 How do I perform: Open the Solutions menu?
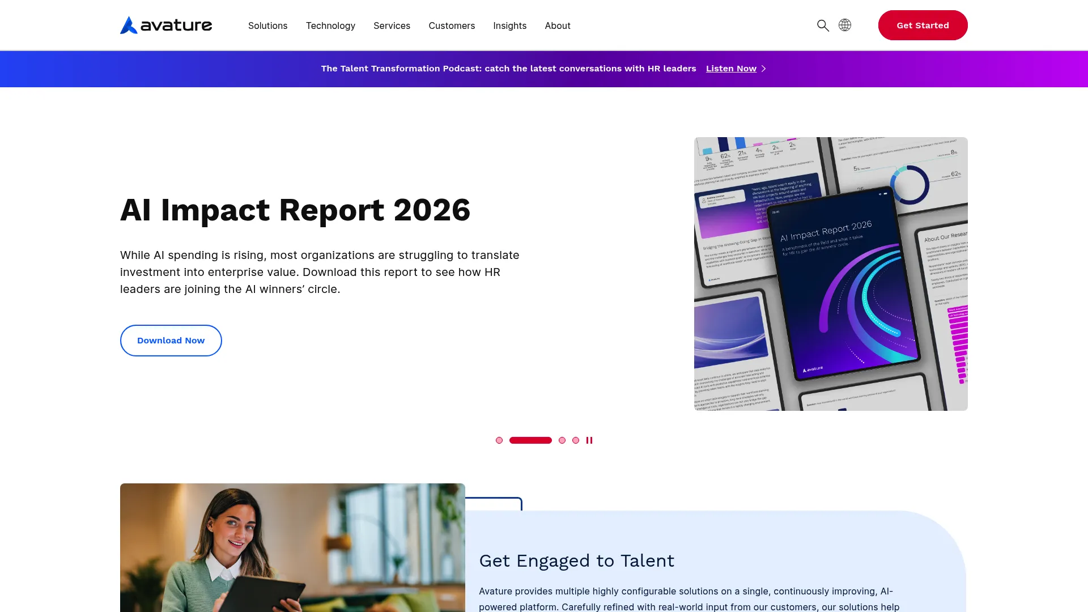coord(267,25)
